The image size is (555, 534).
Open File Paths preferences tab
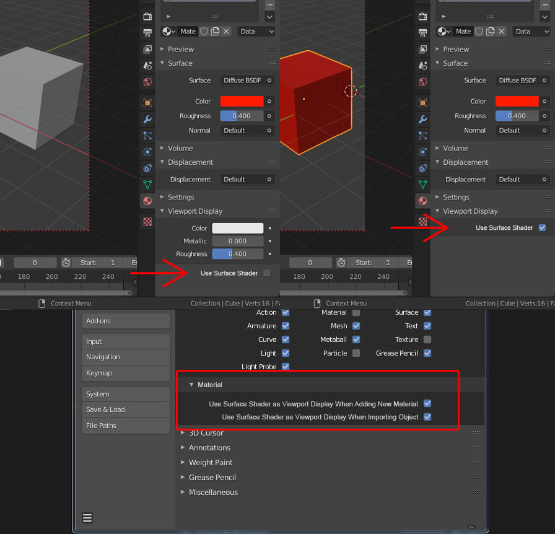(126, 426)
